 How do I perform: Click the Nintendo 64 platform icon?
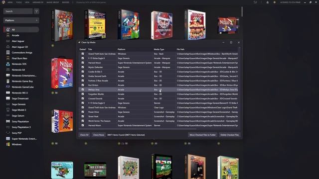(x=8, y=70)
